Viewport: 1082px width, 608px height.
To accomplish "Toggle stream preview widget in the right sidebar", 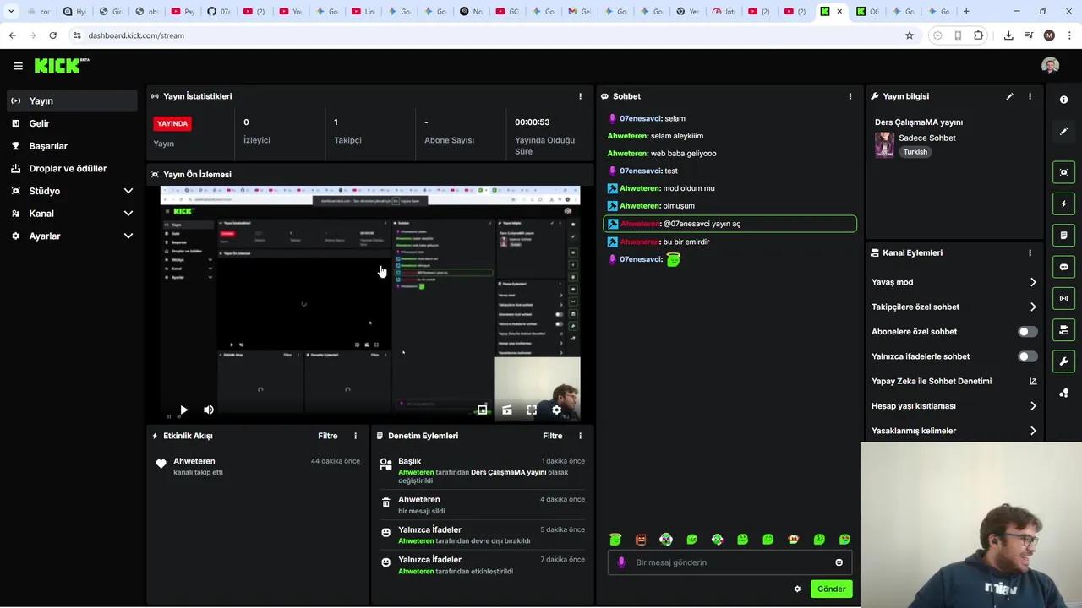I will (x=1063, y=172).
